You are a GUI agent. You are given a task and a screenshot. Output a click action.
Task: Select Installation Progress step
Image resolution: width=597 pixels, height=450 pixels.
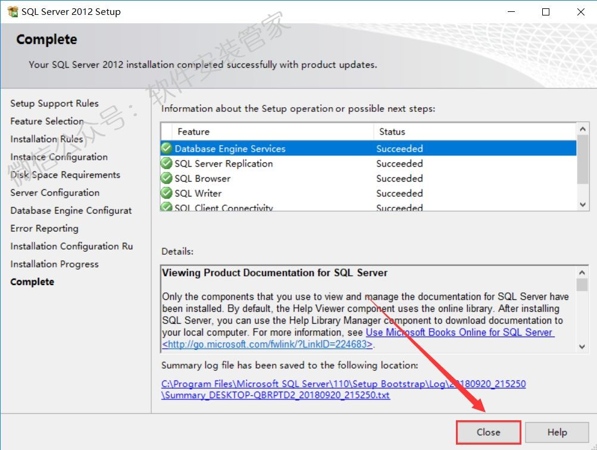tap(54, 264)
